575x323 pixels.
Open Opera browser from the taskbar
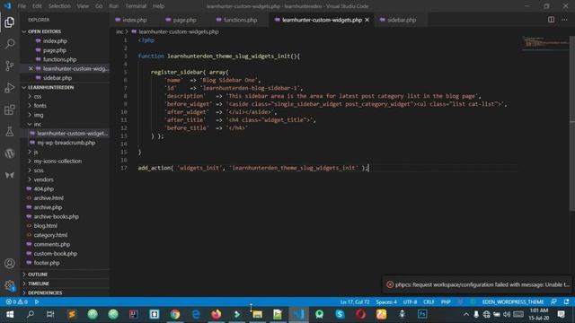pos(360,314)
